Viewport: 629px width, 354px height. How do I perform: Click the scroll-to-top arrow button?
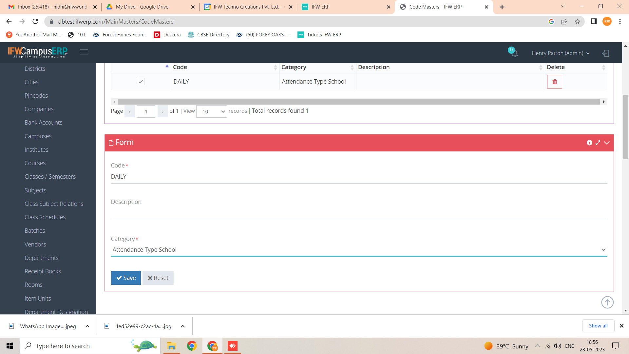click(607, 302)
